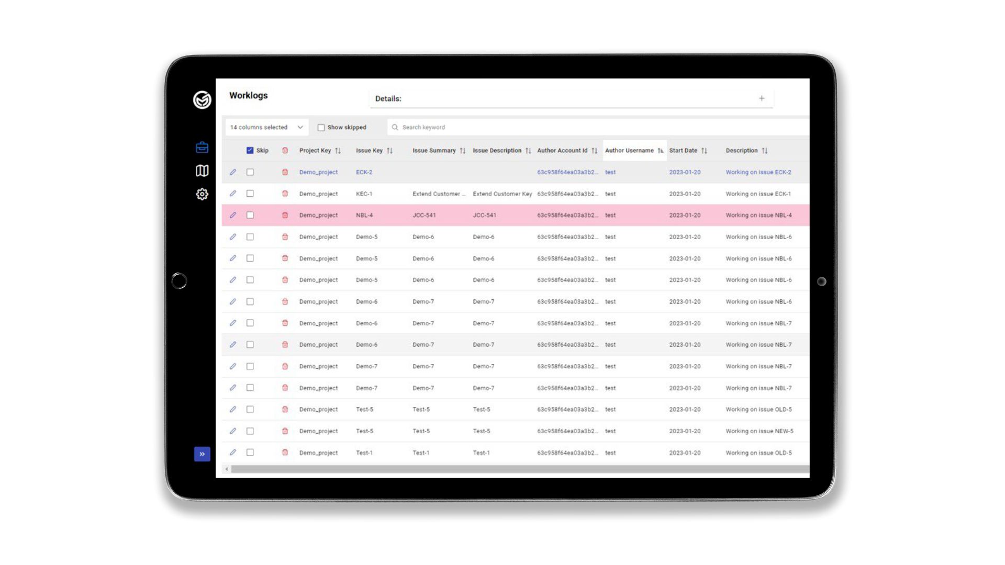Open settings gear in the sidebar

[x=202, y=194]
